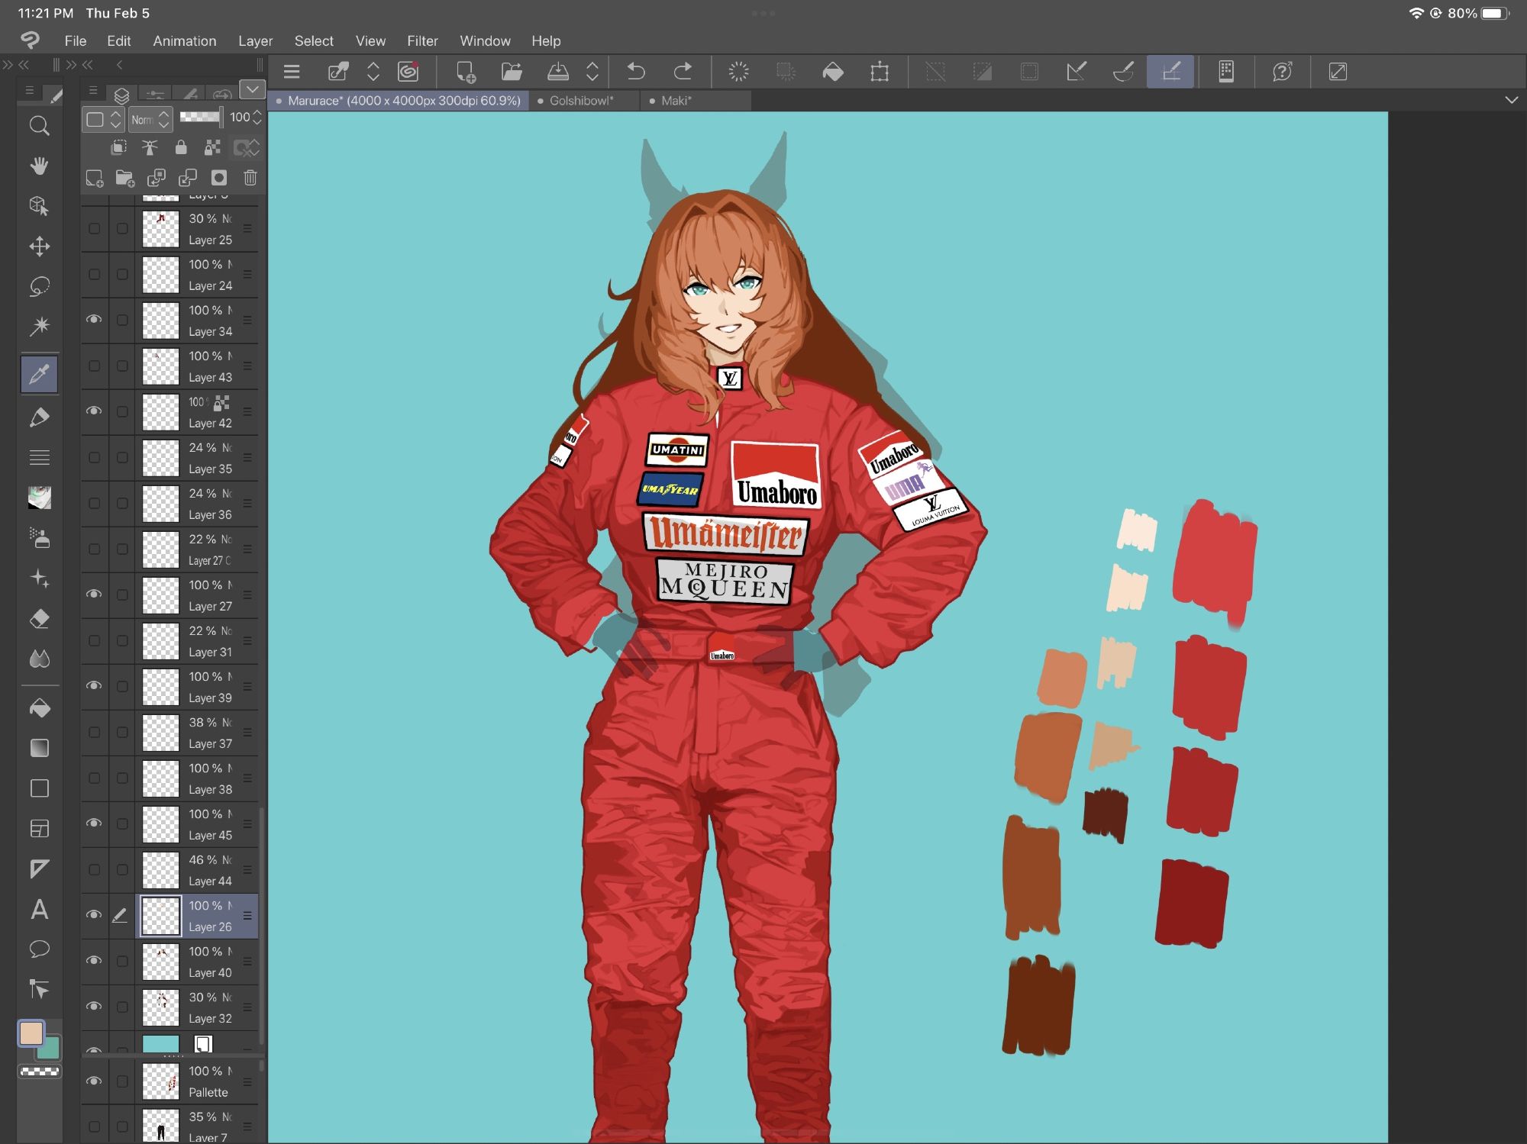1527x1144 pixels.
Task: Hide Layer 40 using its eye icon
Action: (x=94, y=961)
